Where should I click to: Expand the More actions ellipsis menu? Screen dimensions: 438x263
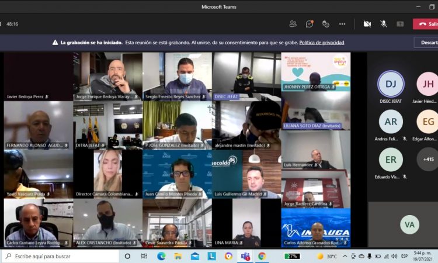[342, 24]
